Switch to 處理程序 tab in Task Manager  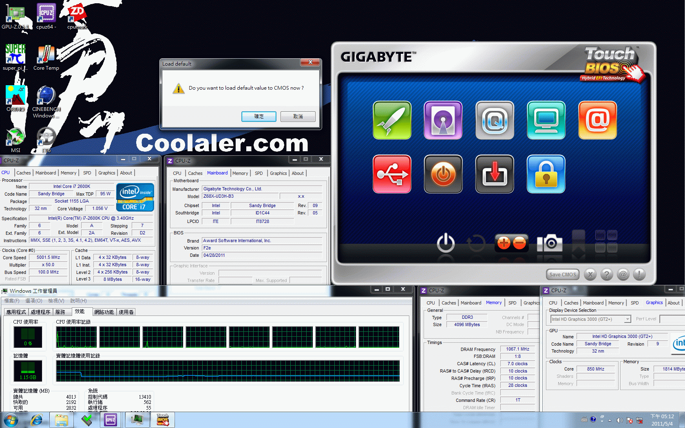coord(41,312)
